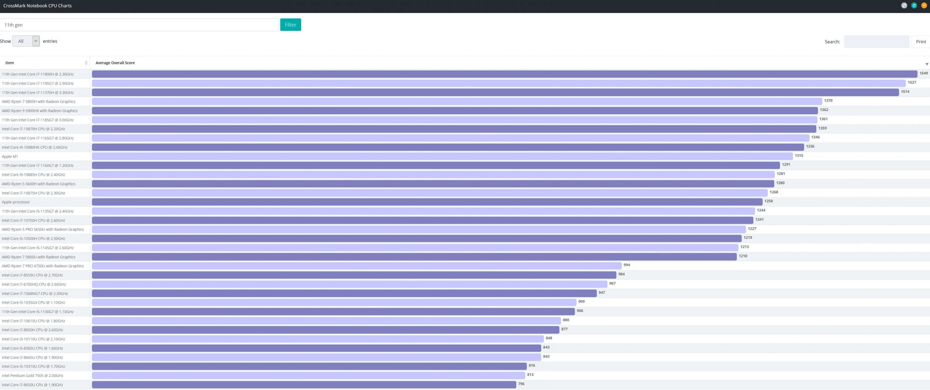Screen dimensions: 930x390
Task: Select the i7-11800H score bar
Action: 504,74
